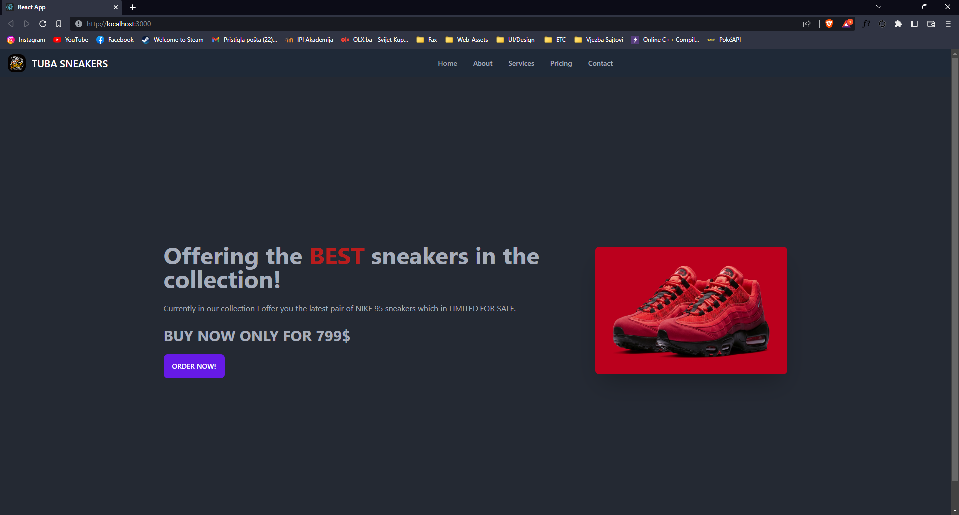Go to the Pricing nav item
The image size is (959, 515).
coord(561,63)
